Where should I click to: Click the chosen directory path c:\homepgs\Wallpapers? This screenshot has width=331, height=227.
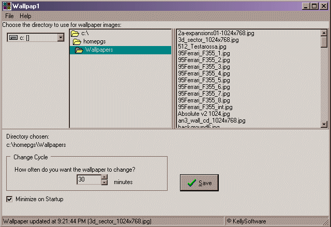coord(36,145)
